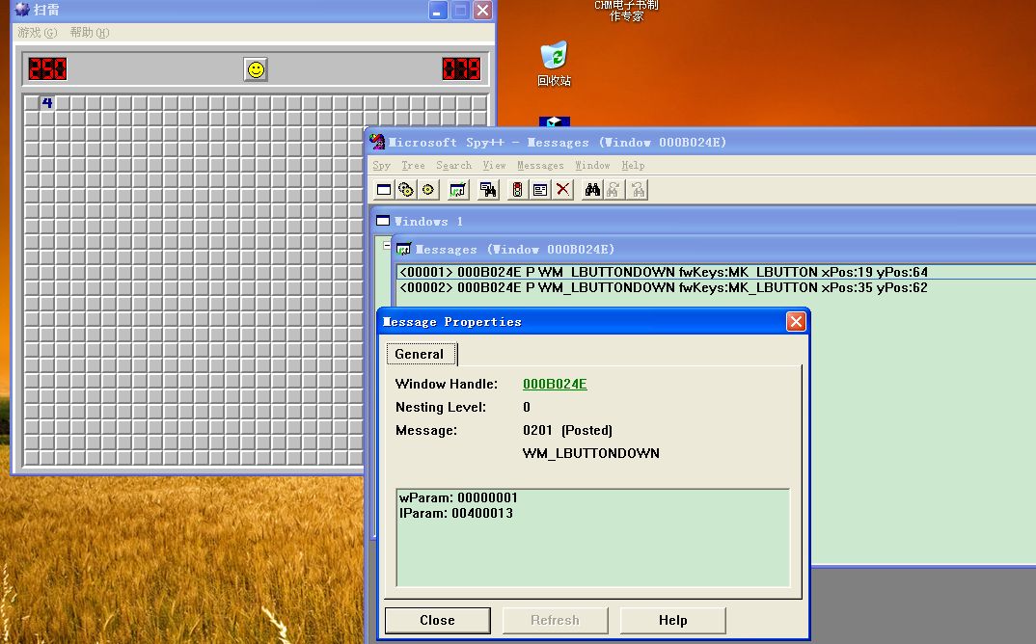Close the Minesweeper window

click(x=483, y=10)
